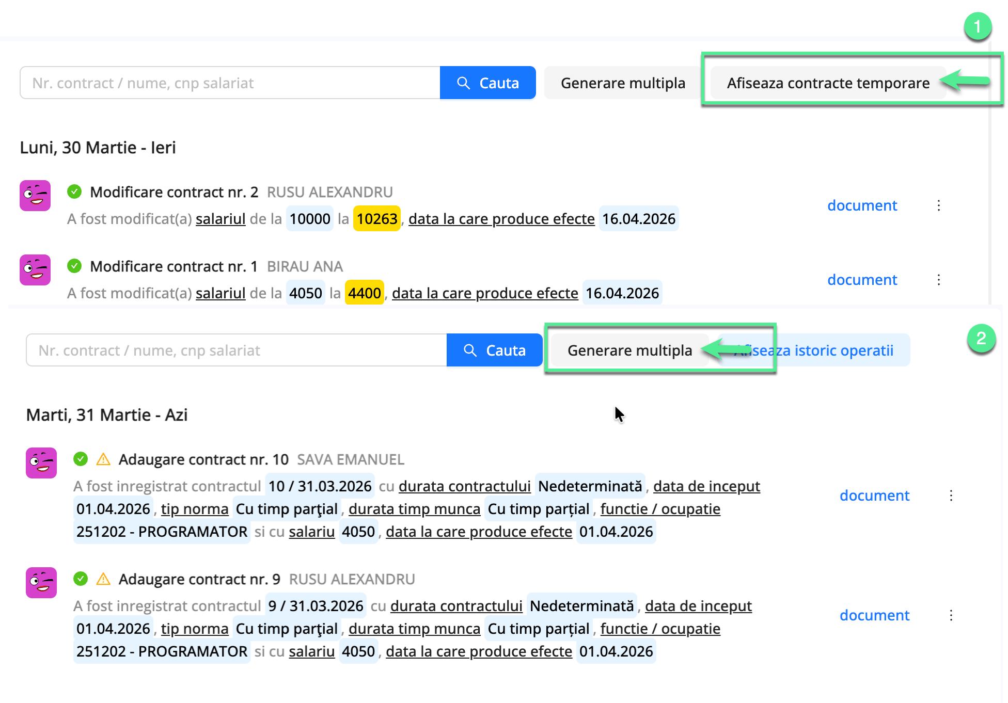The width and height of the screenshot is (1008, 703).
Task: Open the options menu for contract nr. 2
Action: click(x=939, y=205)
